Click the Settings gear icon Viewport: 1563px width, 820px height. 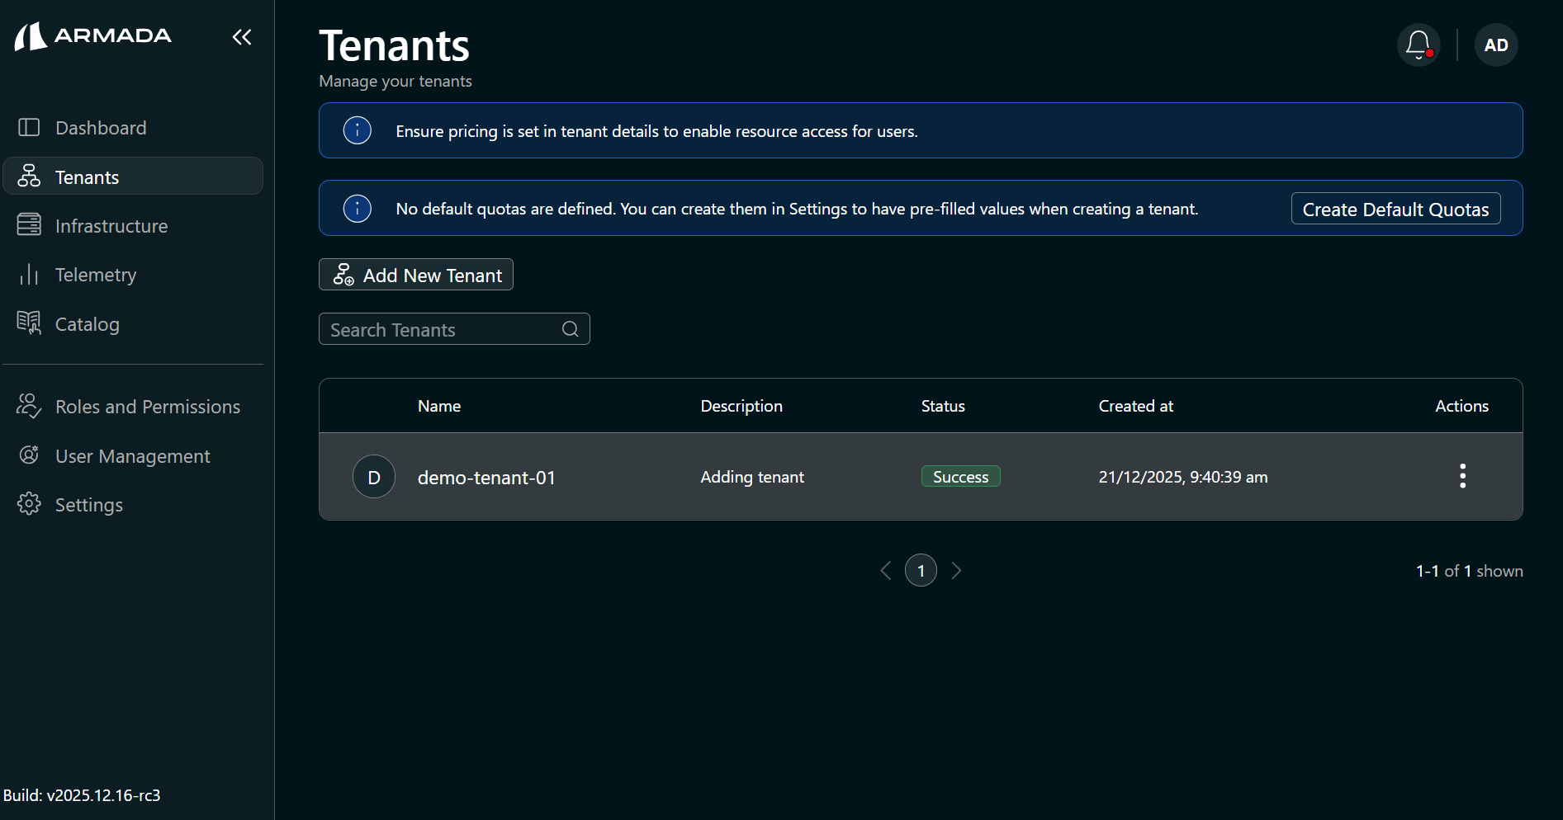coord(28,504)
